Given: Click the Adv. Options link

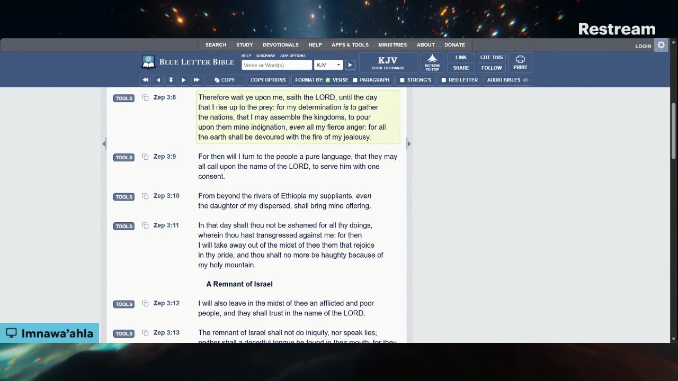Looking at the screenshot, I should click(x=293, y=56).
